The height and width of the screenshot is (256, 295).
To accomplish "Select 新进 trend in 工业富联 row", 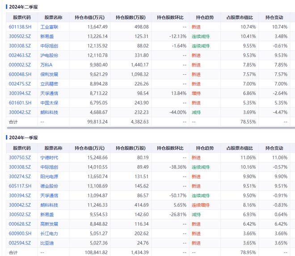I will click(x=196, y=27).
